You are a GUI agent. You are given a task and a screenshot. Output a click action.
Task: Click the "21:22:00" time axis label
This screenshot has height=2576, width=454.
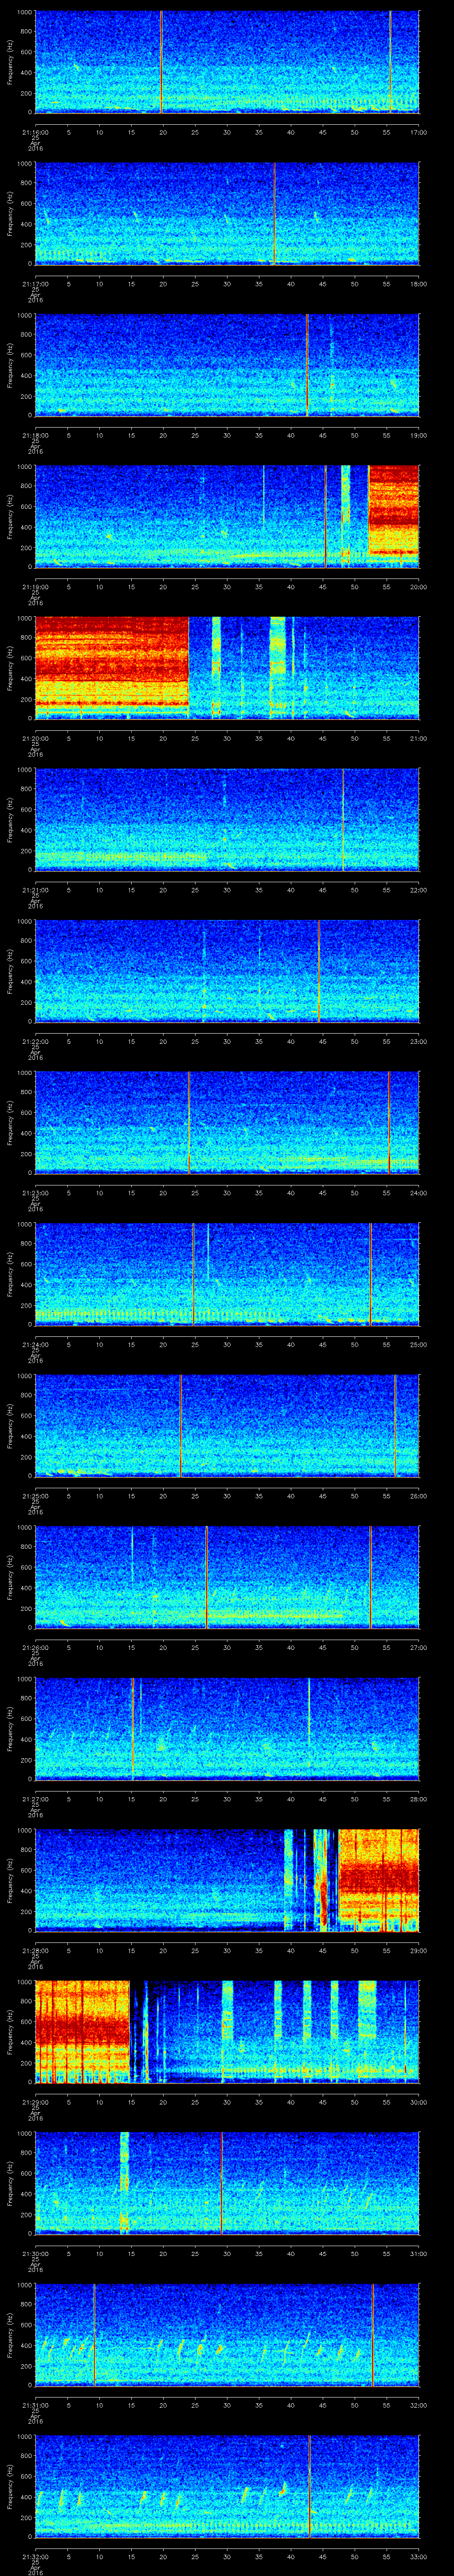[x=35, y=1041]
